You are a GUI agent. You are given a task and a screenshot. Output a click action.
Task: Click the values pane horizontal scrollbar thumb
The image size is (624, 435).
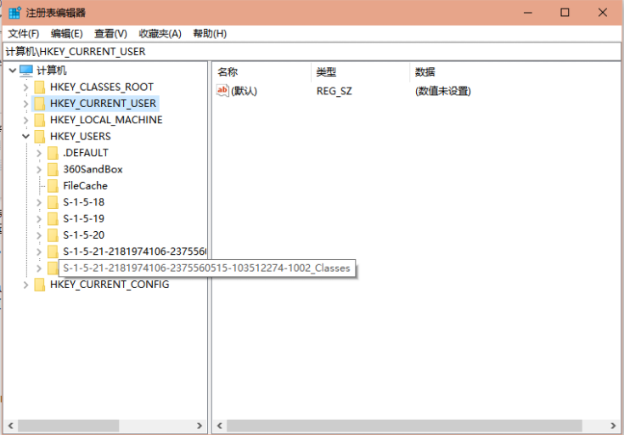point(404,426)
